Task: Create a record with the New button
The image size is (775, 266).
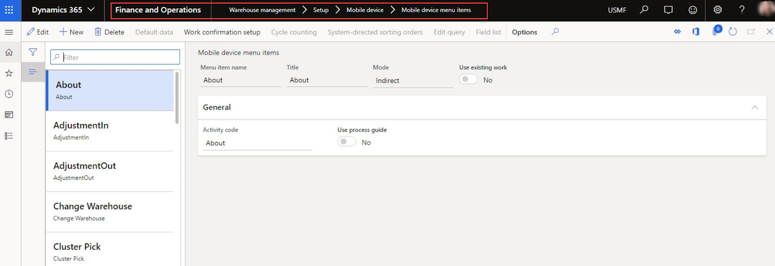Action: pos(71,32)
